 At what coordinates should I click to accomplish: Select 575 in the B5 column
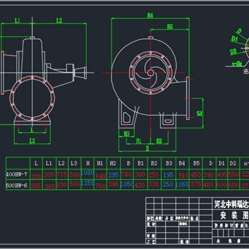coord(196,184)
